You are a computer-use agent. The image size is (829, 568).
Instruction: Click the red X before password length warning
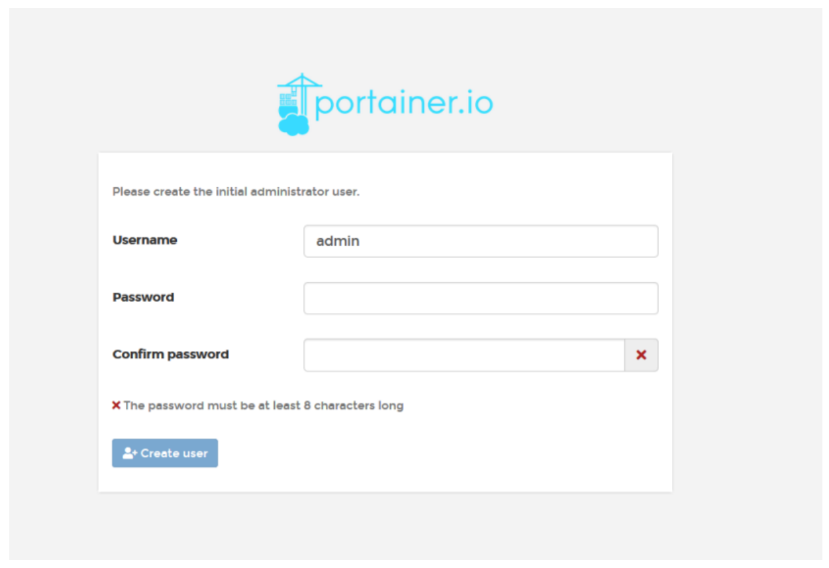tap(117, 405)
